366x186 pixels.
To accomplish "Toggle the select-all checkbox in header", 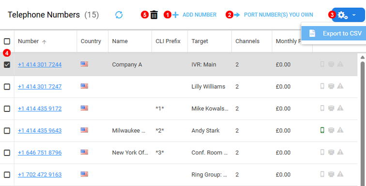I will 7,41.
